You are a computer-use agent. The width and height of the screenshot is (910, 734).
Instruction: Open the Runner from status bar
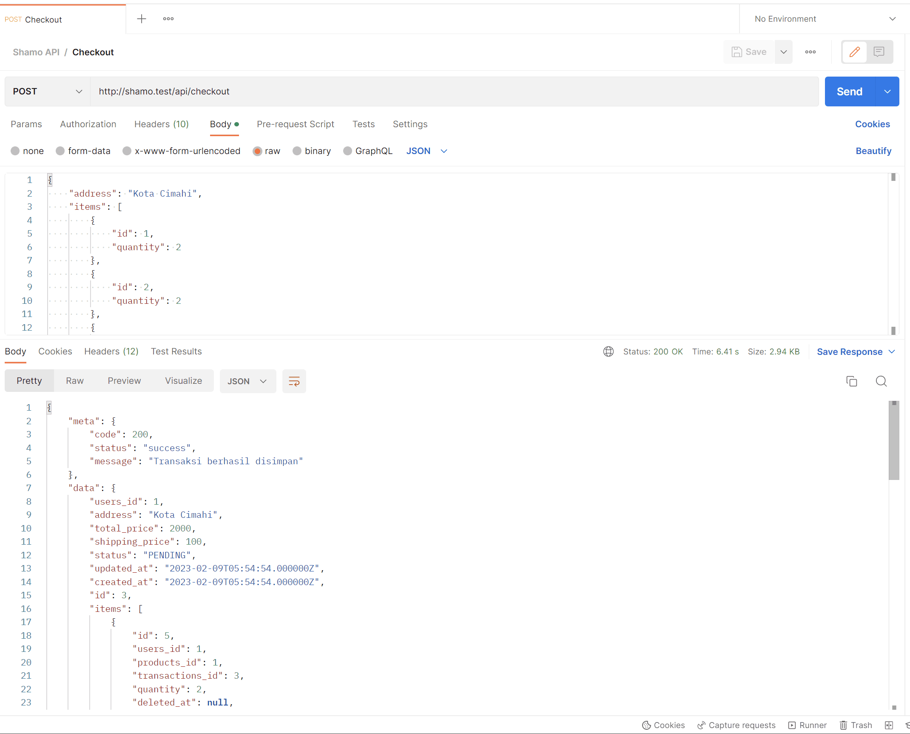pyautogui.click(x=807, y=725)
